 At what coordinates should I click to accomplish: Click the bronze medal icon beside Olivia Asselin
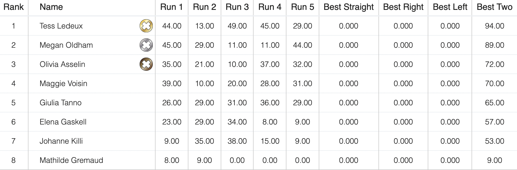point(146,64)
